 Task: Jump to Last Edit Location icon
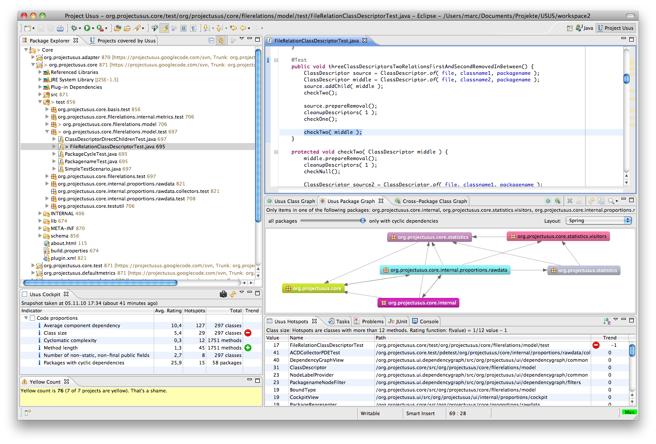pos(233,28)
